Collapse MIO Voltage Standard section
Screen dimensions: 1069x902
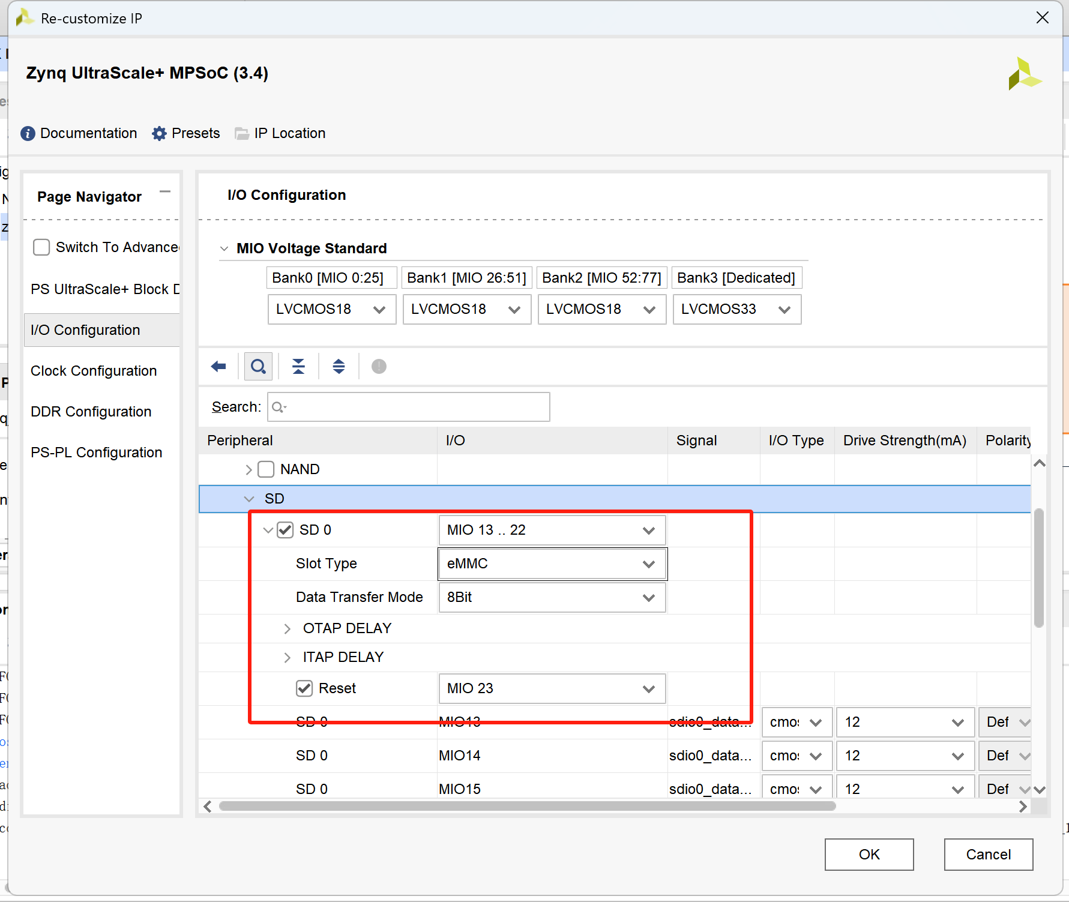224,248
